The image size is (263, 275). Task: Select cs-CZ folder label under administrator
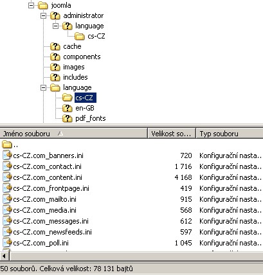96,36
